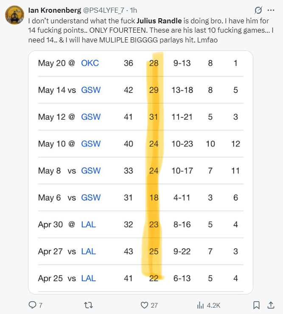Like the post with the heart icon

[x=144, y=305]
